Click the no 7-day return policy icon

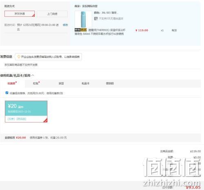click(96, 18)
